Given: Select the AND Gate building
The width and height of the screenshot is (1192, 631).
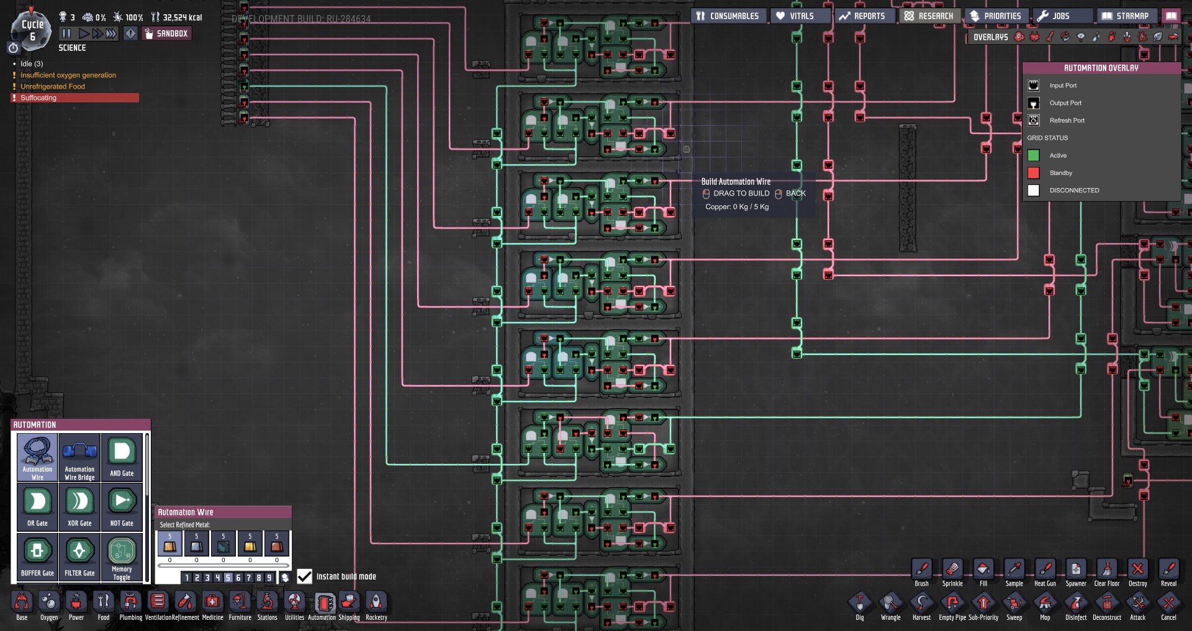Looking at the screenshot, I should click(122, 457).
